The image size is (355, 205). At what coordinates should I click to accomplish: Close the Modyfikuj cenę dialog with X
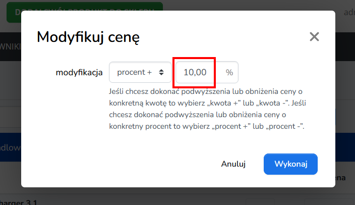coord(314,36)
